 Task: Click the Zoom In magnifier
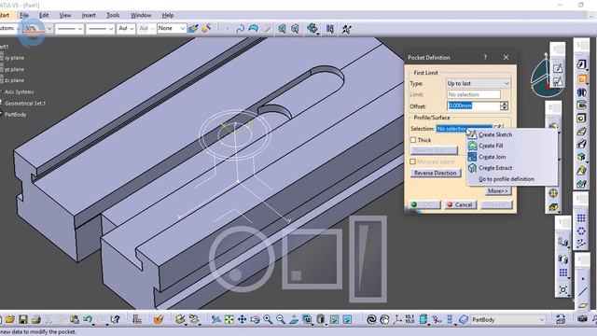click(x=268, y=319)
